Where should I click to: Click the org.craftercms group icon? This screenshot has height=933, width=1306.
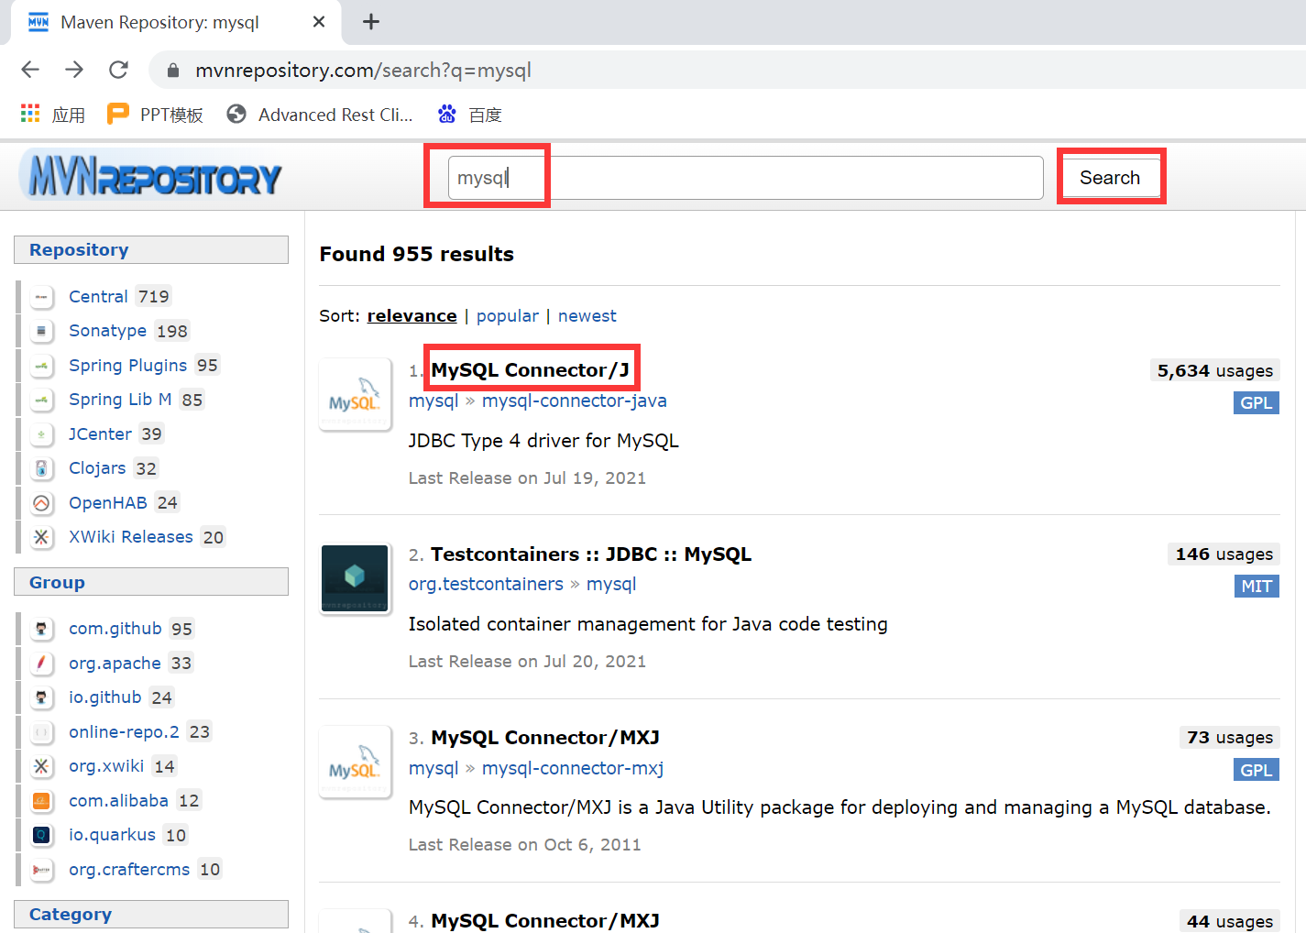tap(41, 870)
